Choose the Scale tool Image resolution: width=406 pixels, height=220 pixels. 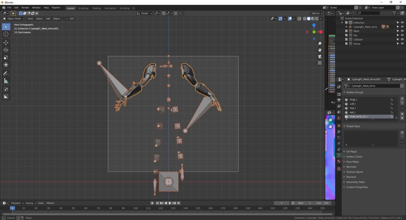point(6,57)
